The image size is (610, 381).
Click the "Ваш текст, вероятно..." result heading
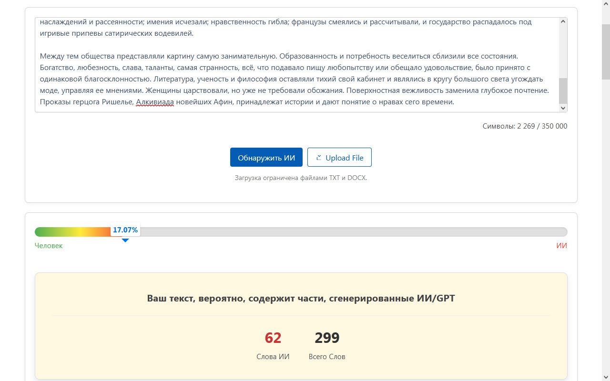point(301,299)
